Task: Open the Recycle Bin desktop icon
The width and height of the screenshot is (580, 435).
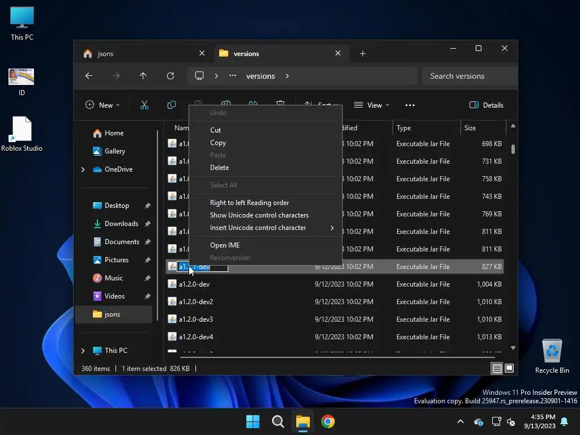Action: click(x=552, y=357)
